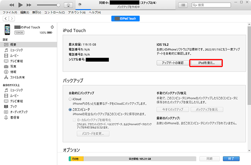Click the 終了 done button

point(231,158)
